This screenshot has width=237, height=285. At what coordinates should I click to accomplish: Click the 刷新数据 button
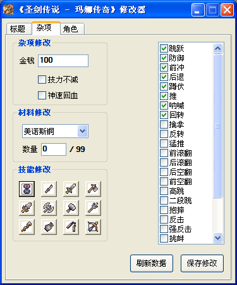coord(152,263)
